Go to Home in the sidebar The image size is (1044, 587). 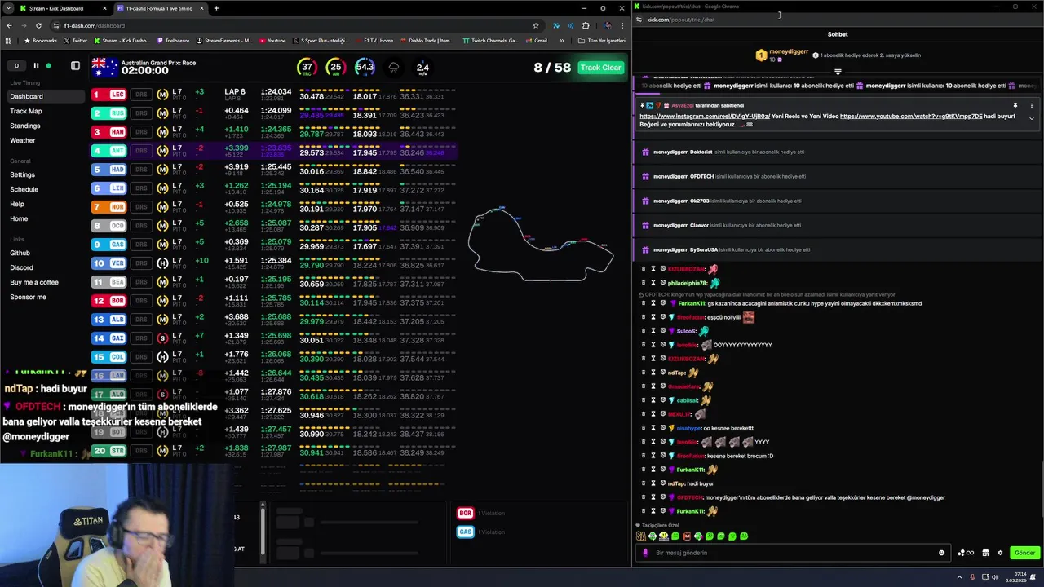click(x=19, y=218)
